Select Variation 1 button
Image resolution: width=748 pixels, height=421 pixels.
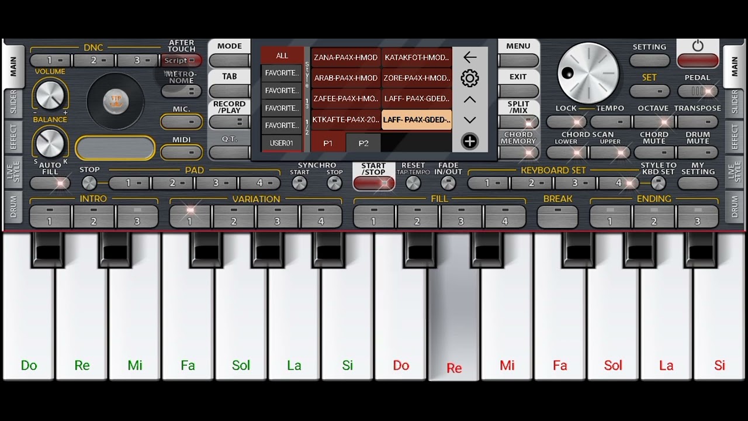click(190, 216)
